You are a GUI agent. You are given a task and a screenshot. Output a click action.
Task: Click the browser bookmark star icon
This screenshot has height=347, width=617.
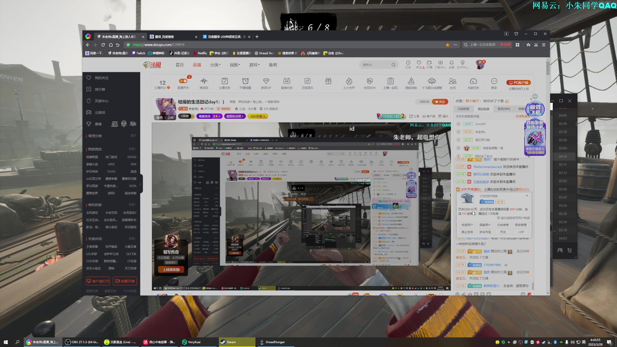(x=448, y=45)
